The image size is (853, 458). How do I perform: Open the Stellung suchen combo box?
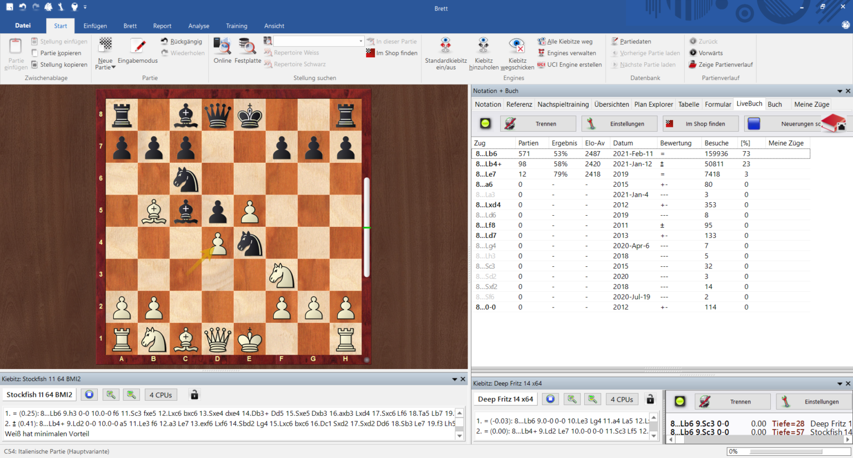point(319,41)
